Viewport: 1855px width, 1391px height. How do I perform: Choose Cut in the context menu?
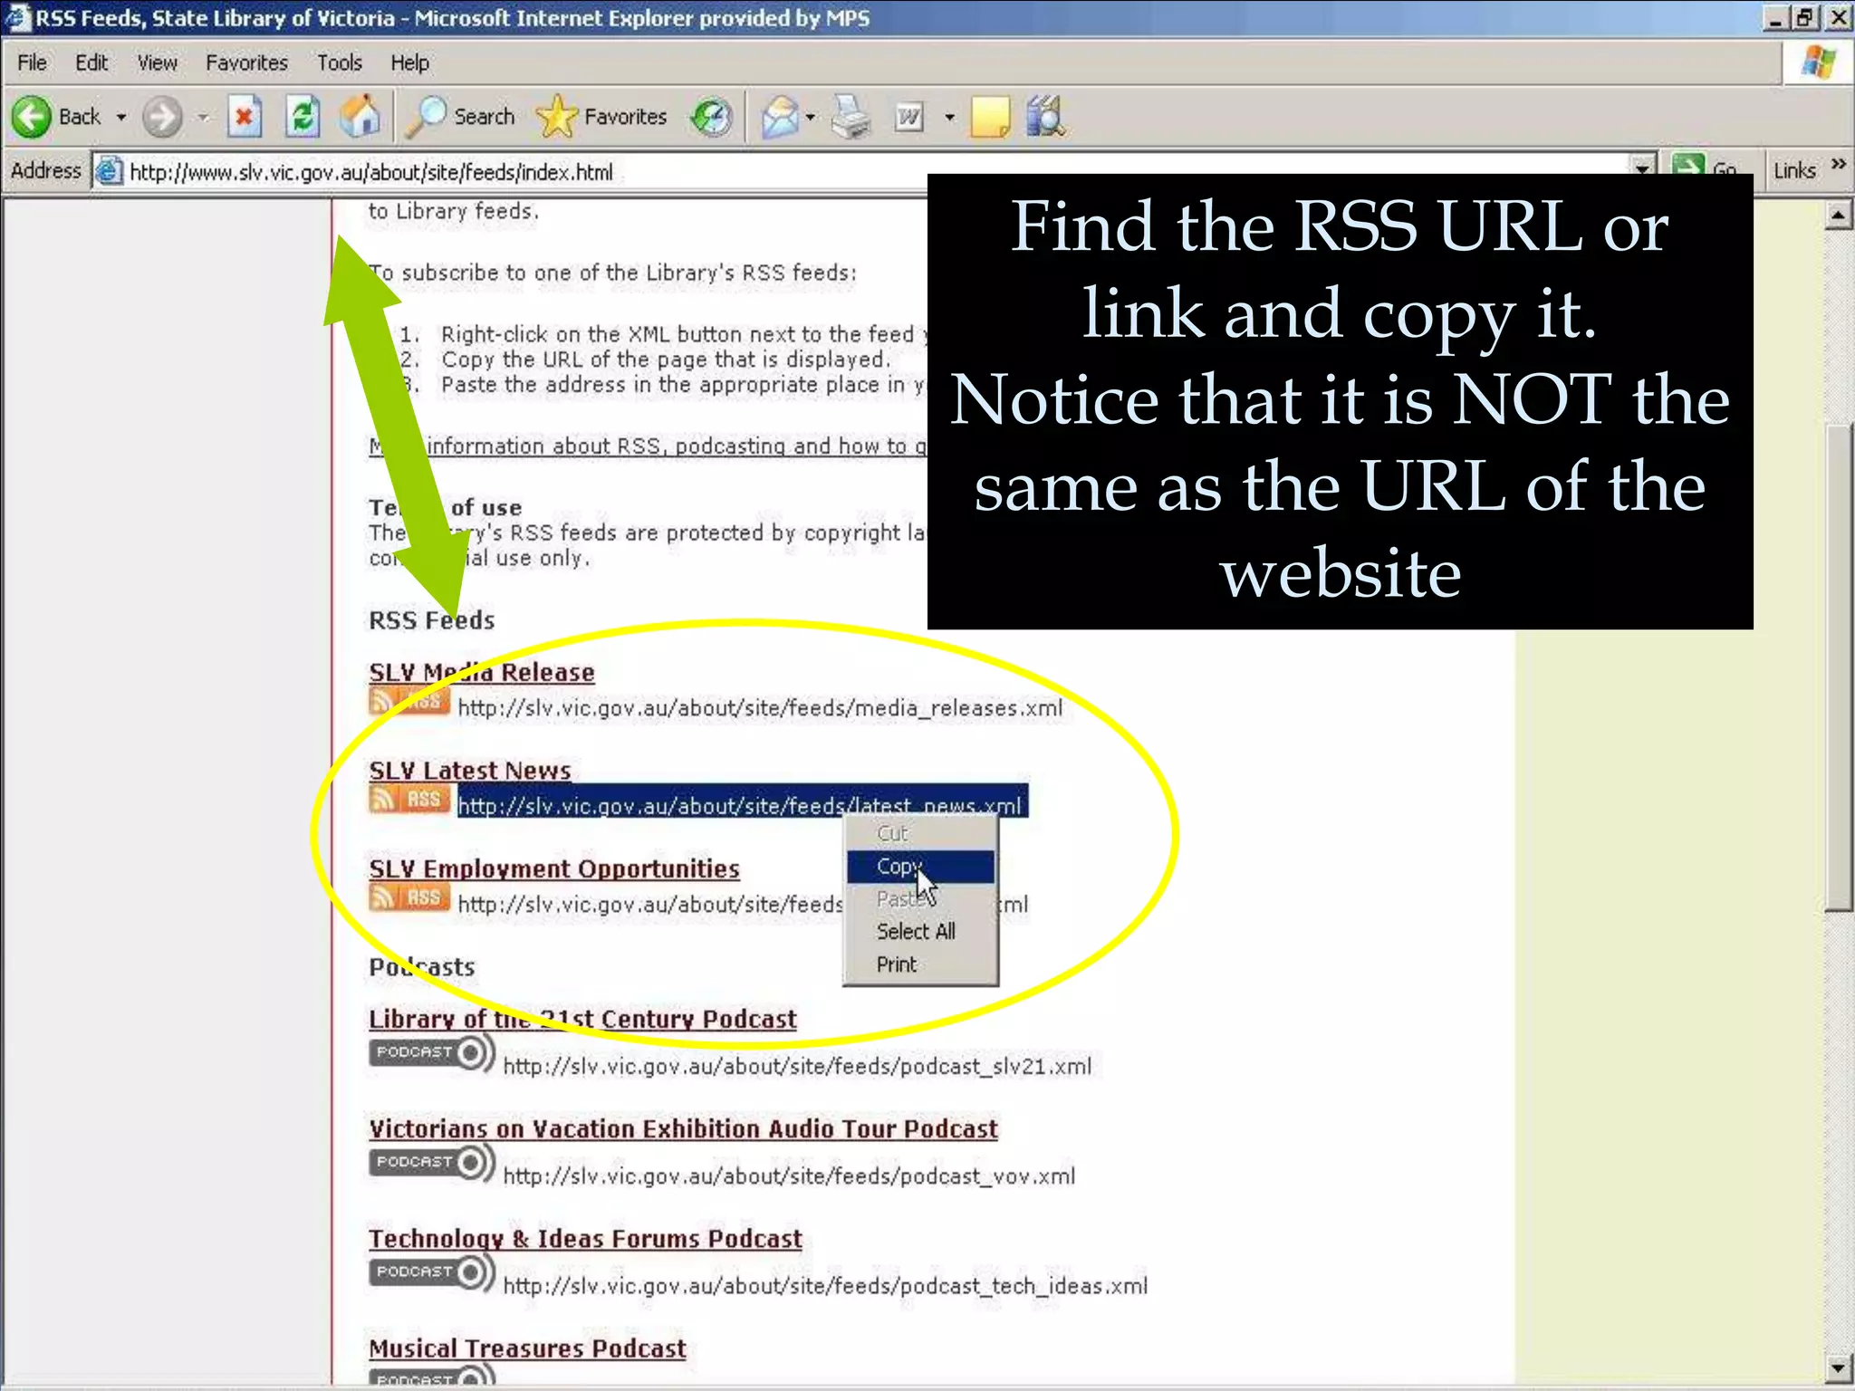920,833
